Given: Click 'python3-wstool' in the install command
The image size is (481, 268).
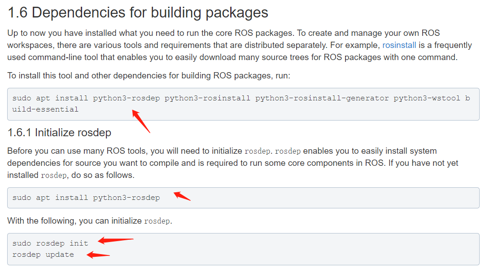Looking at the screenshot, I should click(x=427, y=98).
